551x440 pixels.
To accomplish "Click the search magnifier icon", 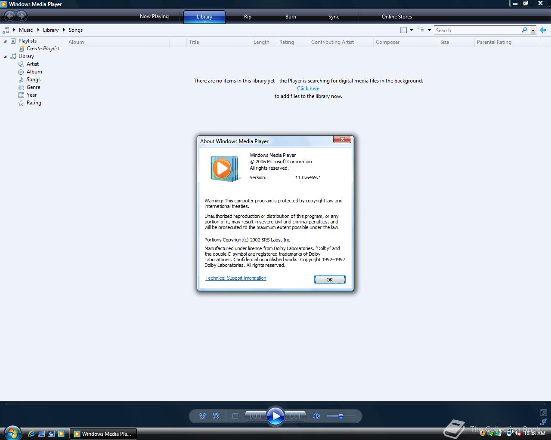I will click(x=524, y=30).
